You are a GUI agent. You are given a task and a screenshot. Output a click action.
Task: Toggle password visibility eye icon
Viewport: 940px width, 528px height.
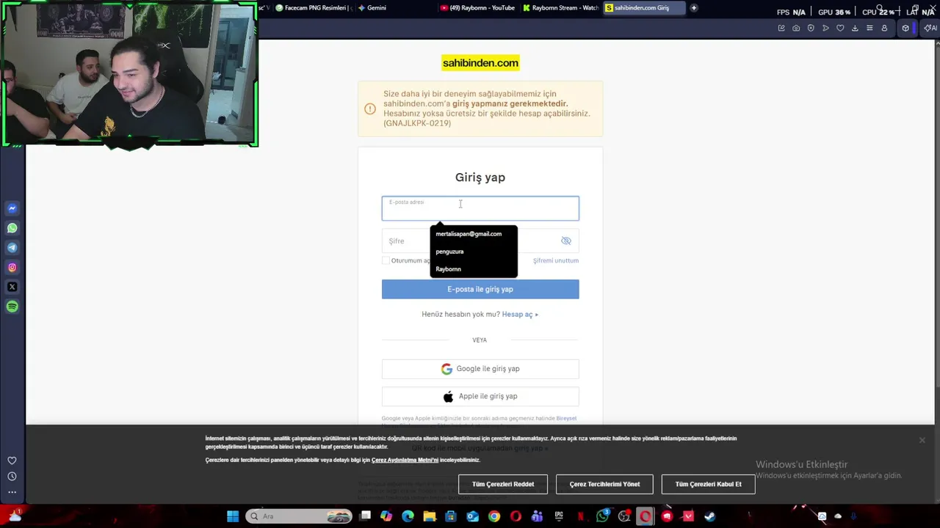point(566,241)
